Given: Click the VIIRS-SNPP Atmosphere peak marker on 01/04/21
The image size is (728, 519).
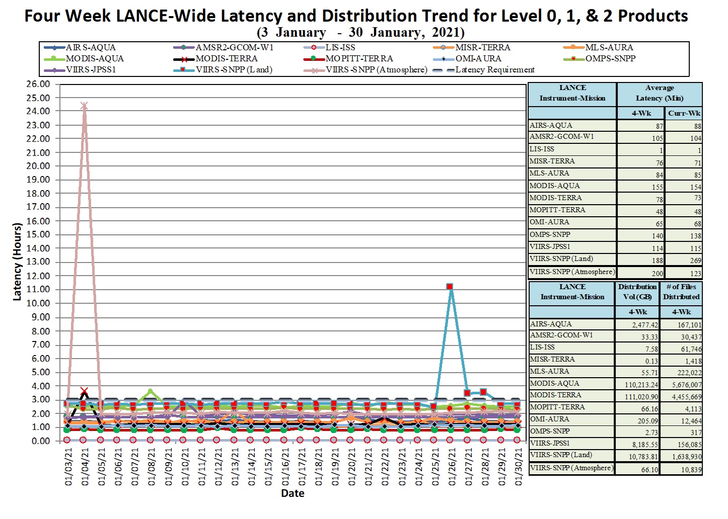Looking at the screenshot, I should tap(84, 106).
